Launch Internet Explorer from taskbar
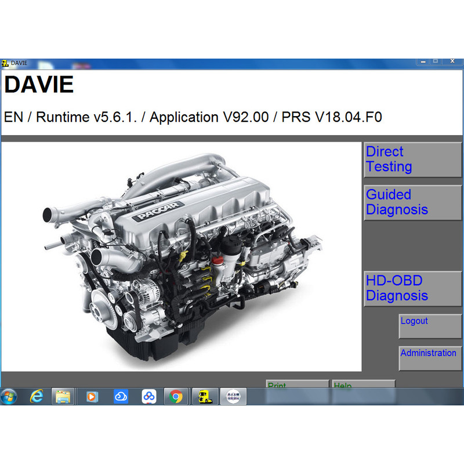Image resolution: width=464 pixels, height=464 pixels. (37, 397)
